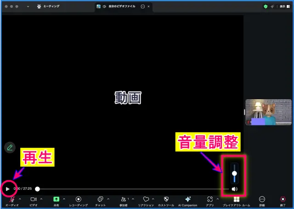Click the green 共有 share icon
The image size is (294, 209).
pos(56,199)
